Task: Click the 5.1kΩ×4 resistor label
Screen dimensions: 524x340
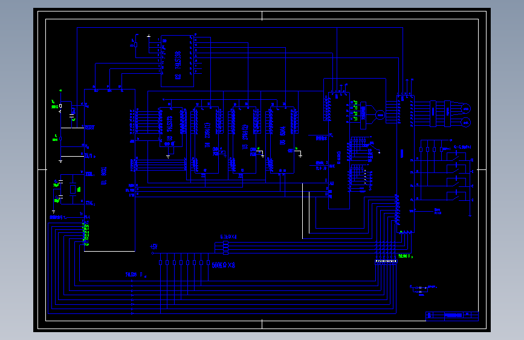Action: (228, 237)
